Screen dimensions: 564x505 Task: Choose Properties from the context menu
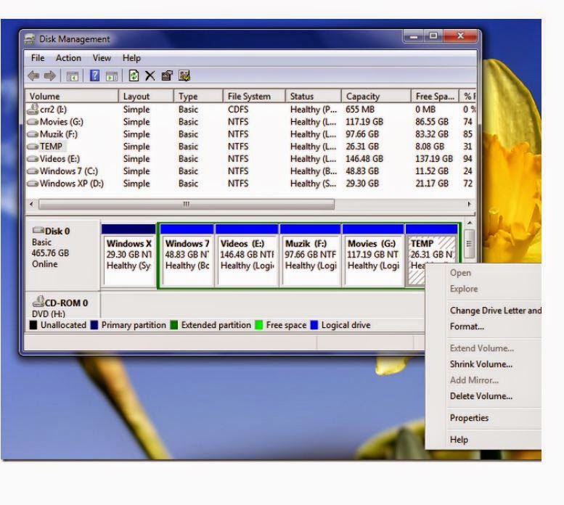[469, 418]
